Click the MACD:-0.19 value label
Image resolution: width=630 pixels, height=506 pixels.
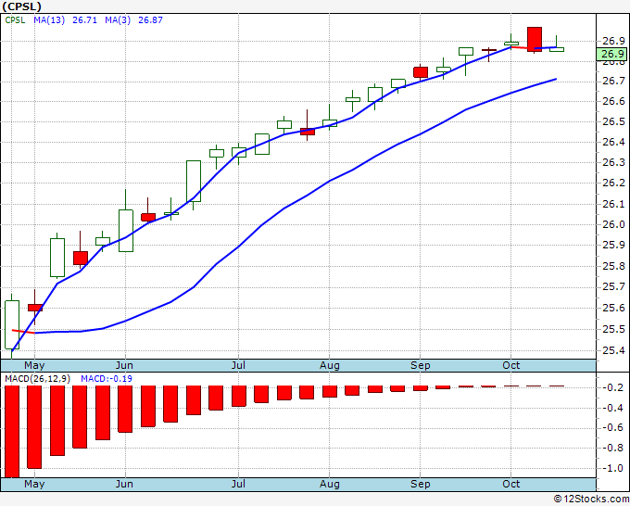tap(107, 379)
